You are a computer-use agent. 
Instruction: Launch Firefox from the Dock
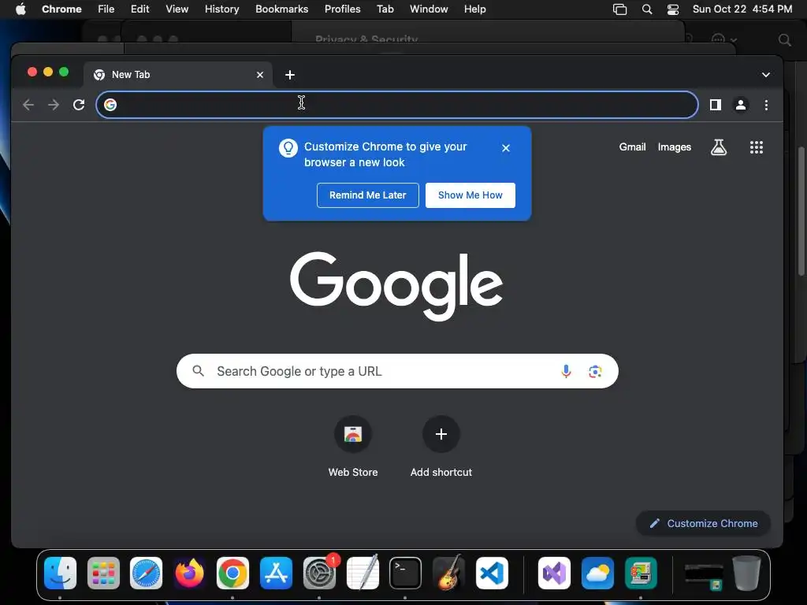(x=189, y=573)
